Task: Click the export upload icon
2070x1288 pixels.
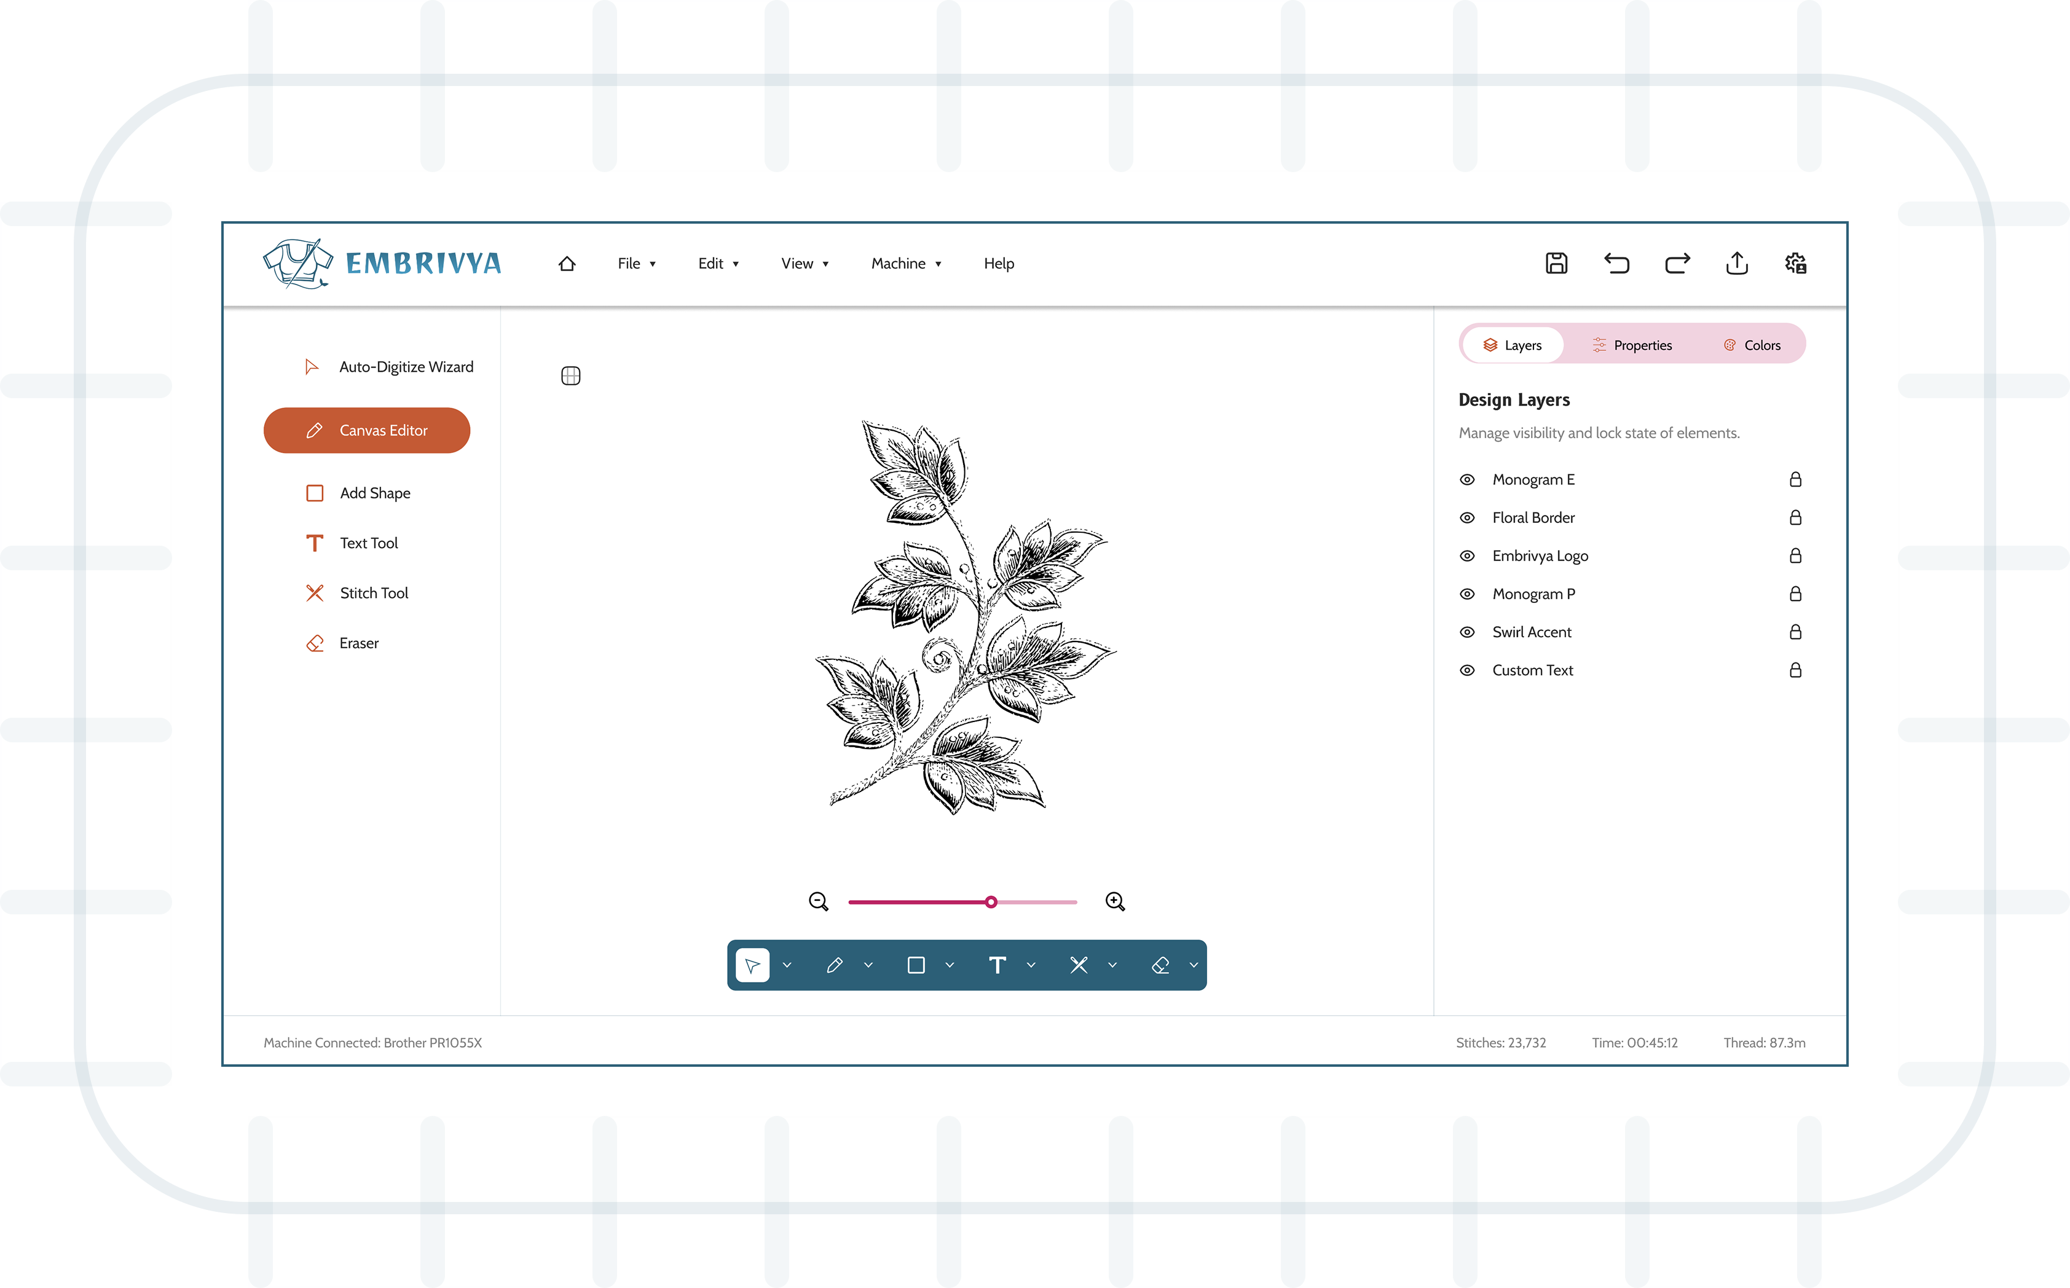Action: point(1737,263)
